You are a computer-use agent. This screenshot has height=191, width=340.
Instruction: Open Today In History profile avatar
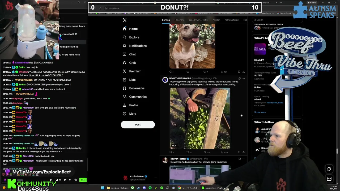[x=165, y=160]
